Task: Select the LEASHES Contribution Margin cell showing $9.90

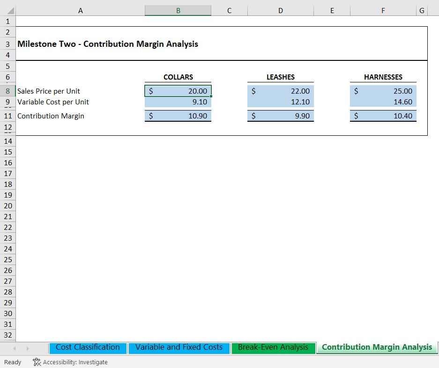Action: point(280,116)
